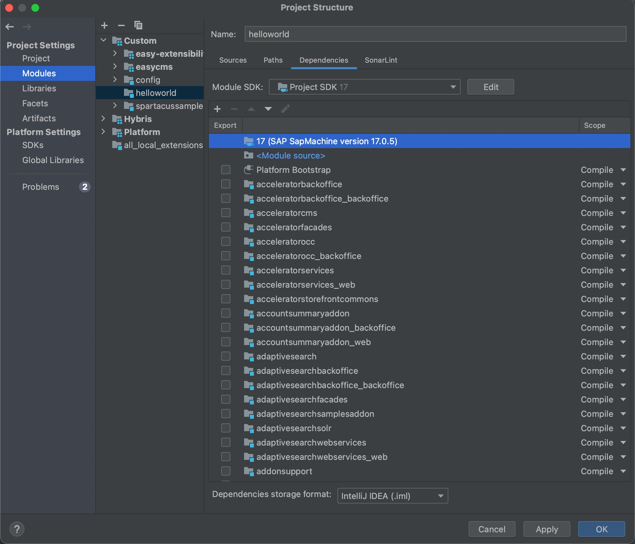Click the Problems count badge
This screenshot has width=635, height=544.
pos(85,187)
